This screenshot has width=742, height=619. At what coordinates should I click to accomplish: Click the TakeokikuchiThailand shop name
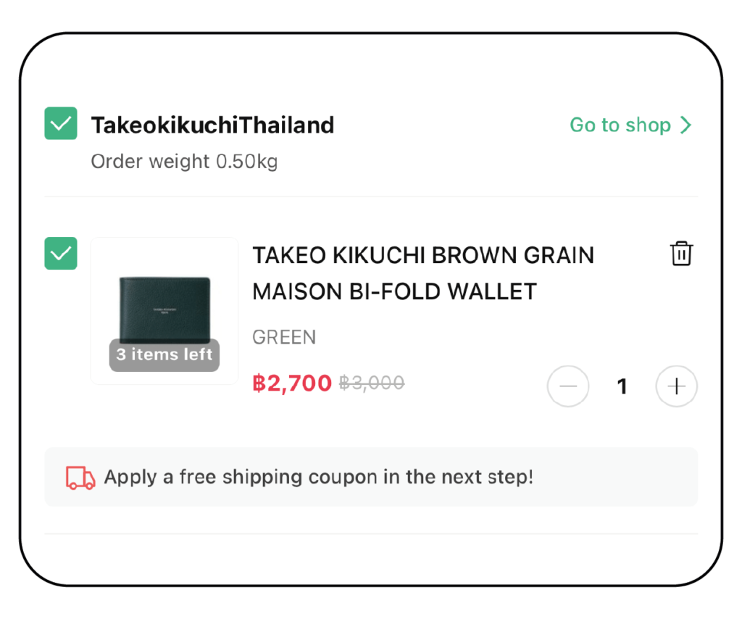212,125
